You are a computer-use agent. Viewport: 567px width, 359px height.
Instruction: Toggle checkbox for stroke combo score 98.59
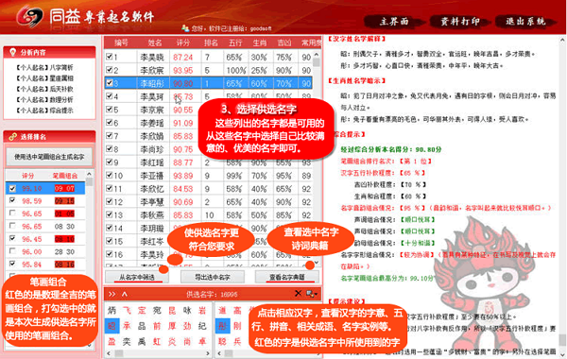[x=12, y=200]
